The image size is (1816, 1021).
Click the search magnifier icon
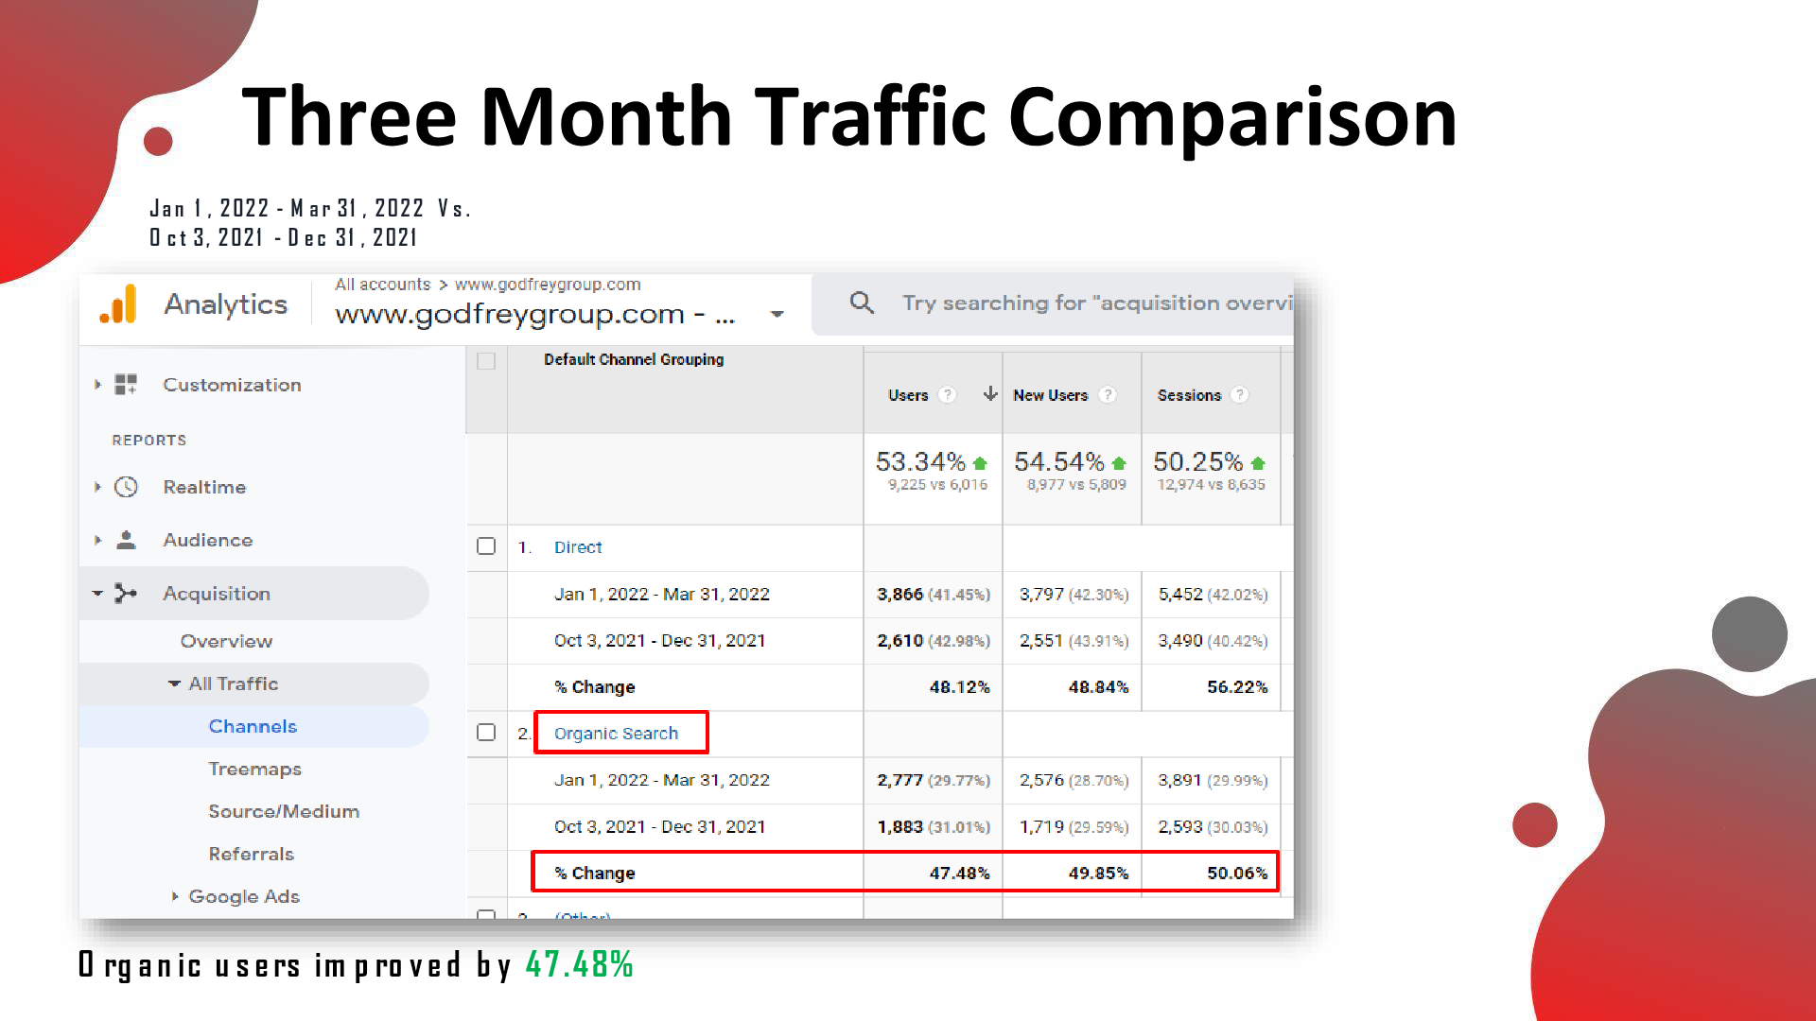[x=862, y=303]
